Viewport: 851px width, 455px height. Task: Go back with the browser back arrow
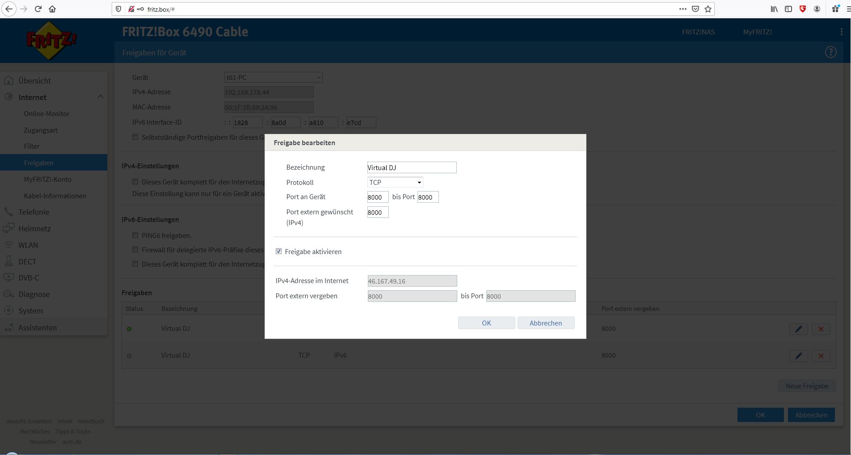pos(9,9)
